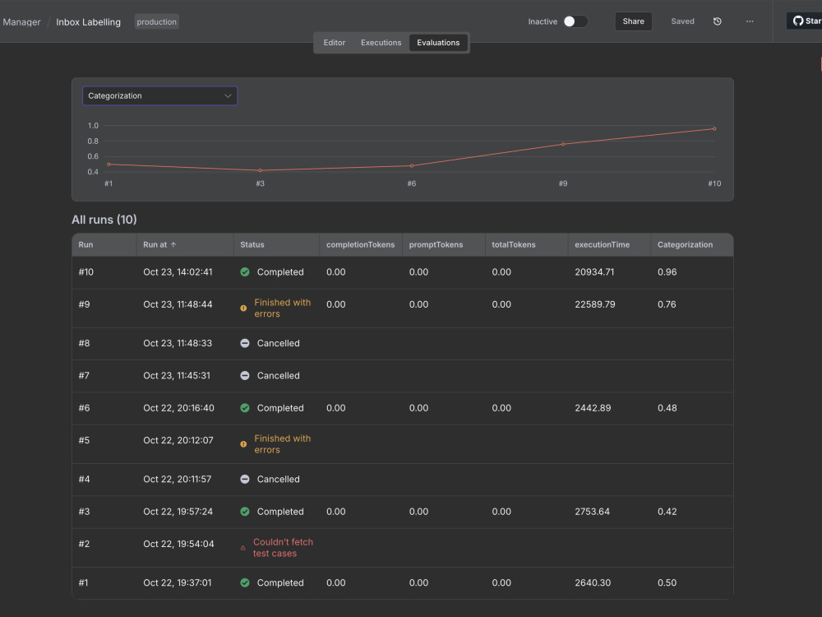822x617 pixels.
Task: Click the GitHub Star icon
Action: tap(798, 21)
